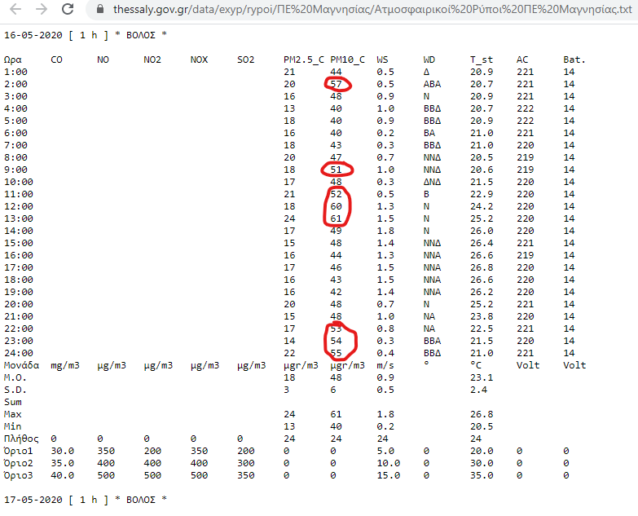Viewport: 638px width, 516px height.
Task: Click the T_st column header
Action: (482, 60)
